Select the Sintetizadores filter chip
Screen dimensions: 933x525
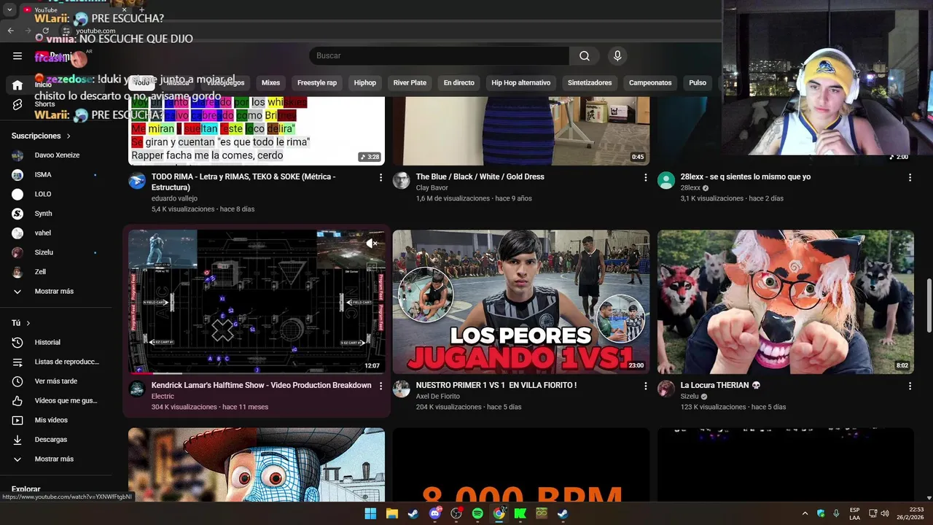(590, 83)
